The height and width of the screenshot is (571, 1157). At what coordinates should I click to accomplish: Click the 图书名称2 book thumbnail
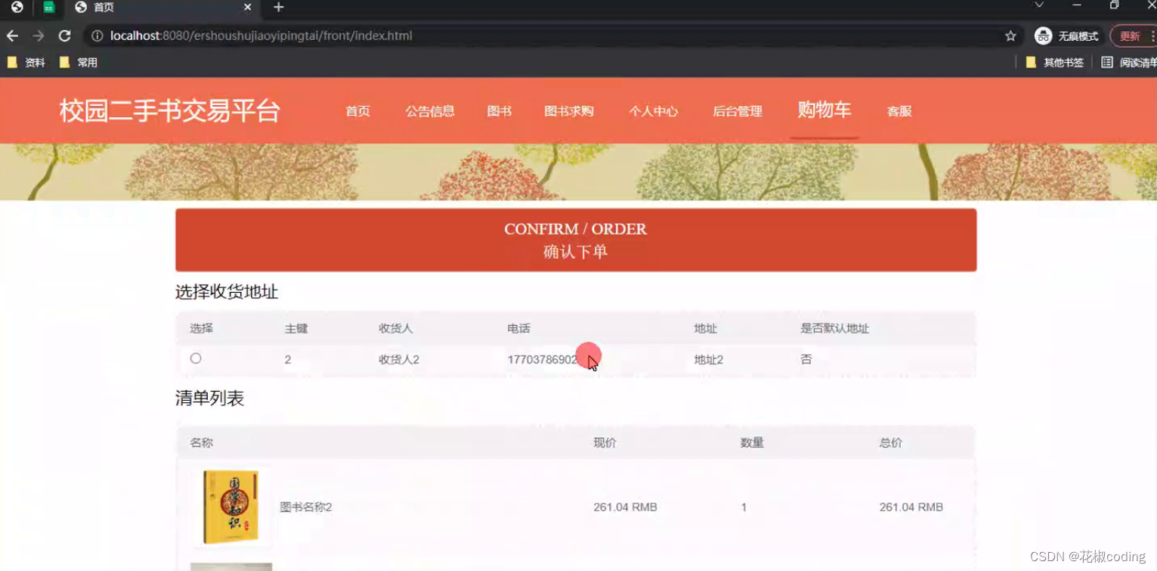click(x=230, y=506)
